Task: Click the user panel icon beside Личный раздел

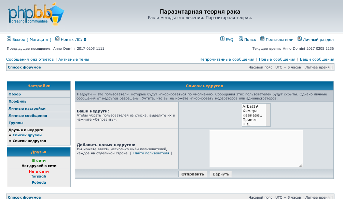Action: [x=300, y=39]
